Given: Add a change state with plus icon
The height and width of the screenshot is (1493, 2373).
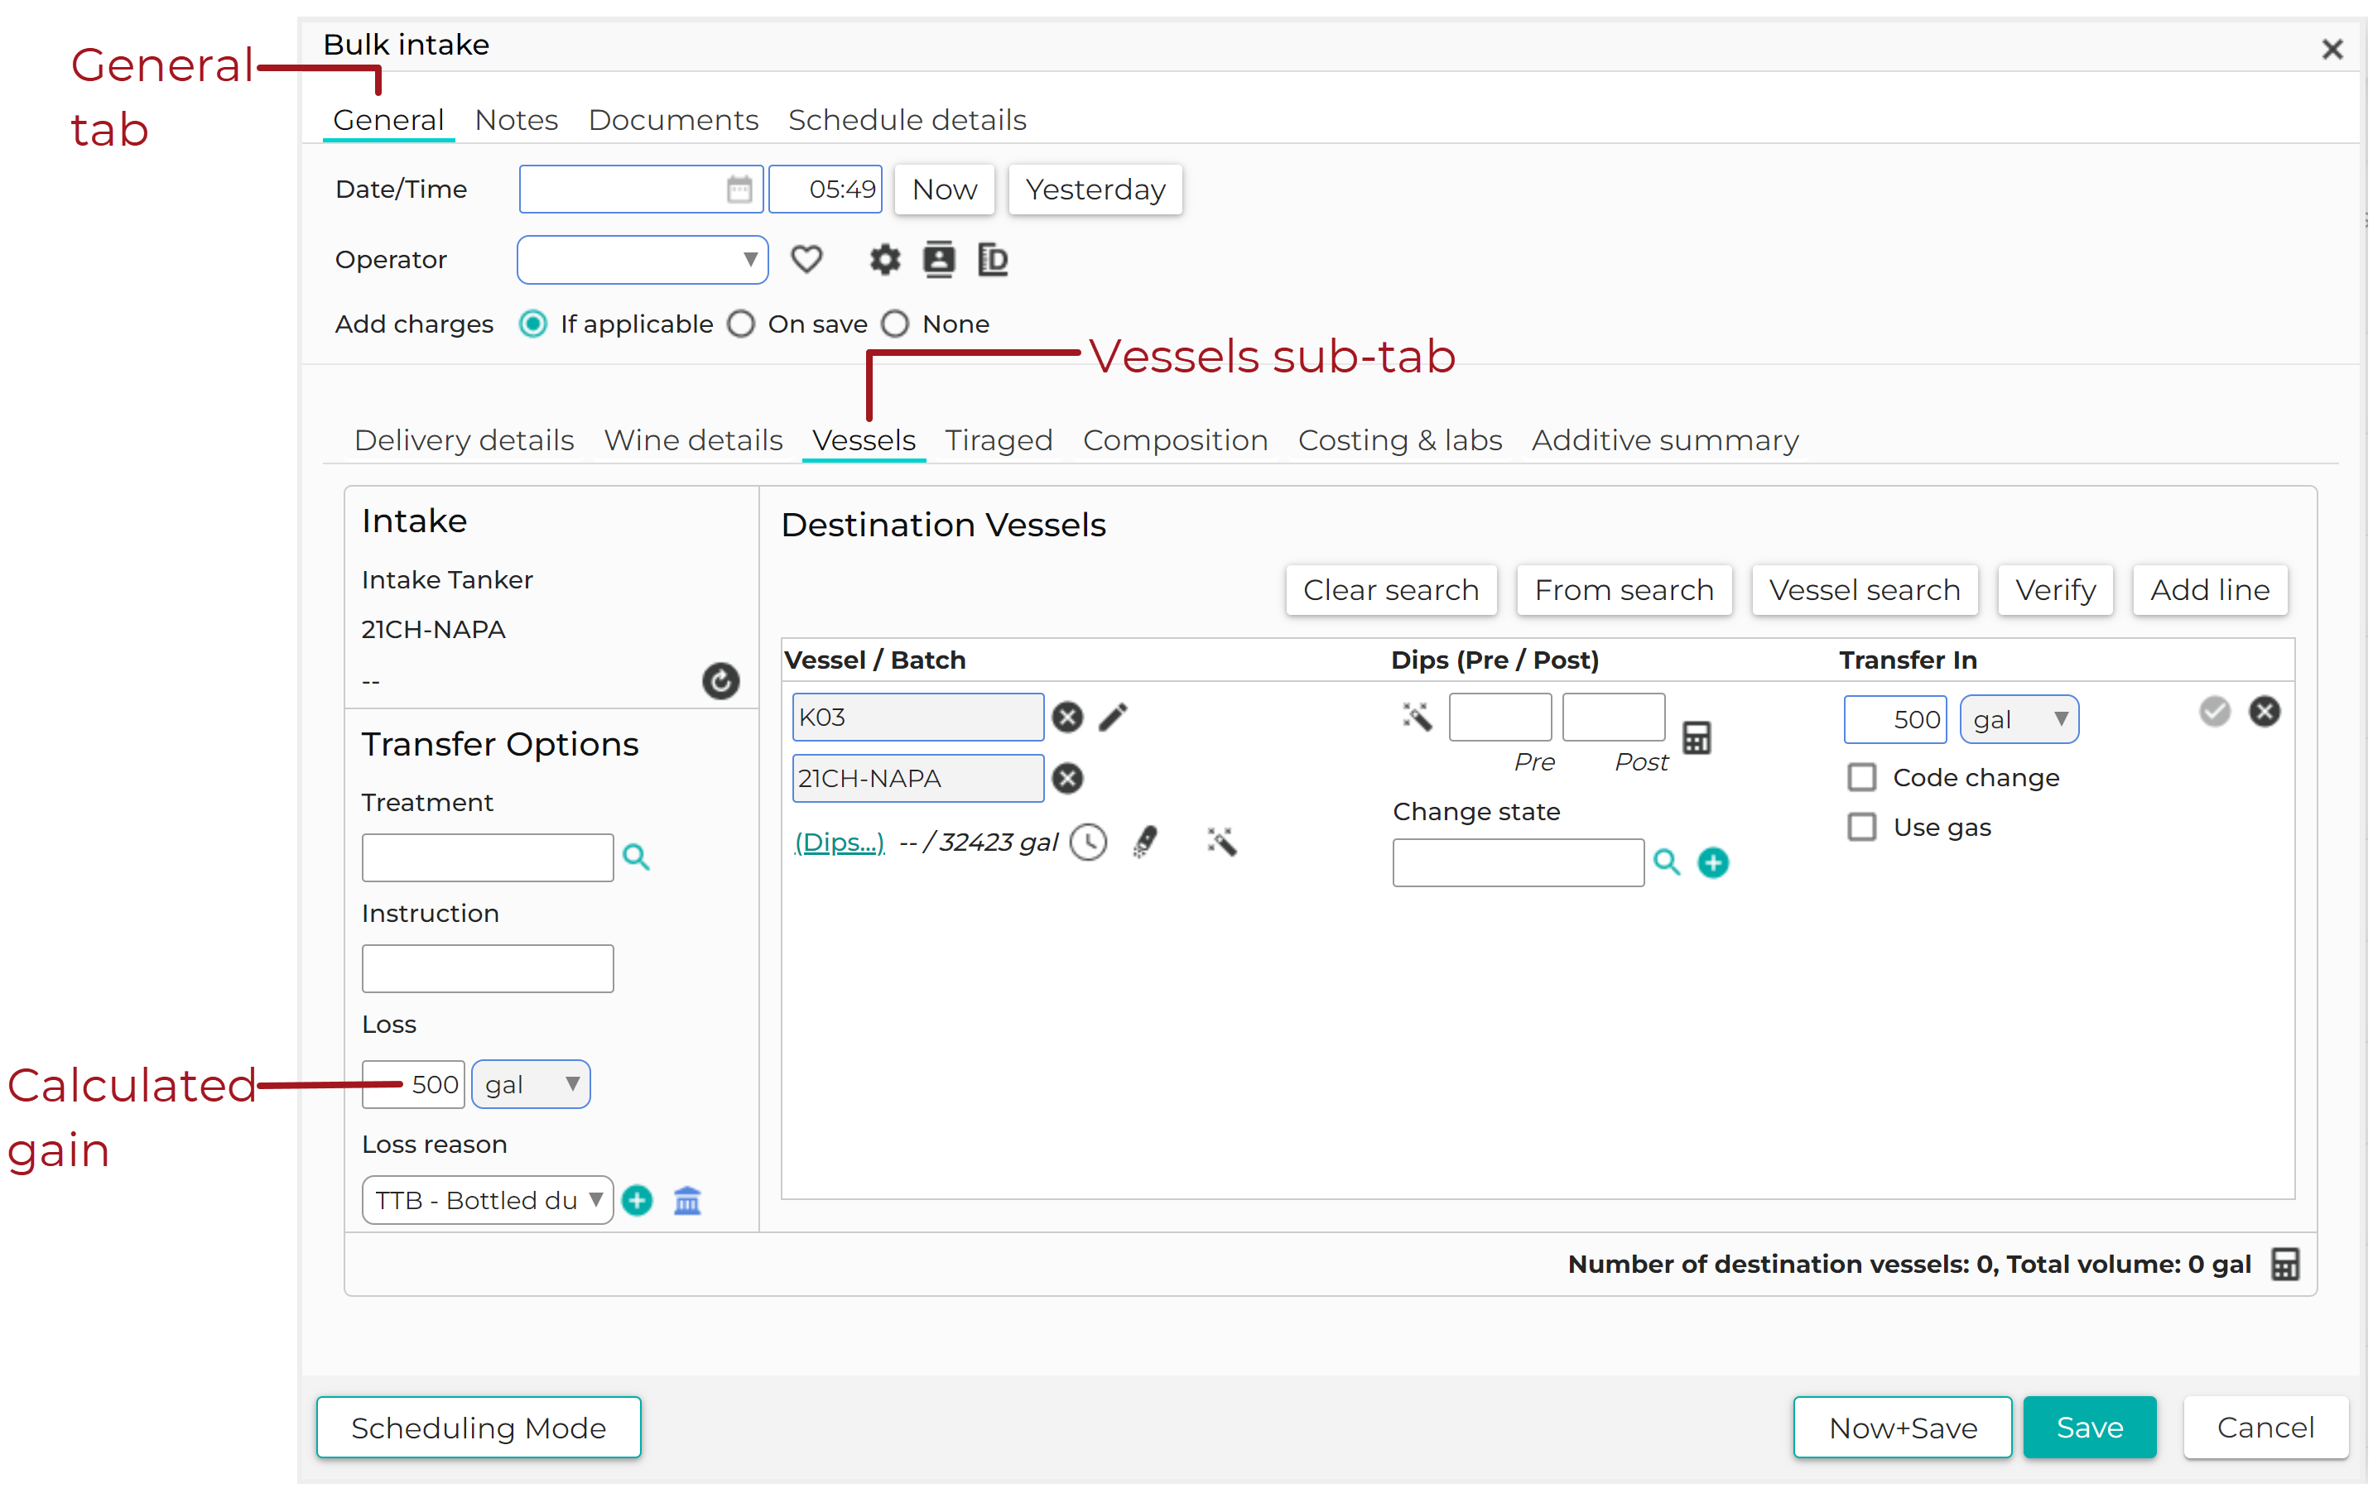Looking at the screenshot, I should 1713,862.
